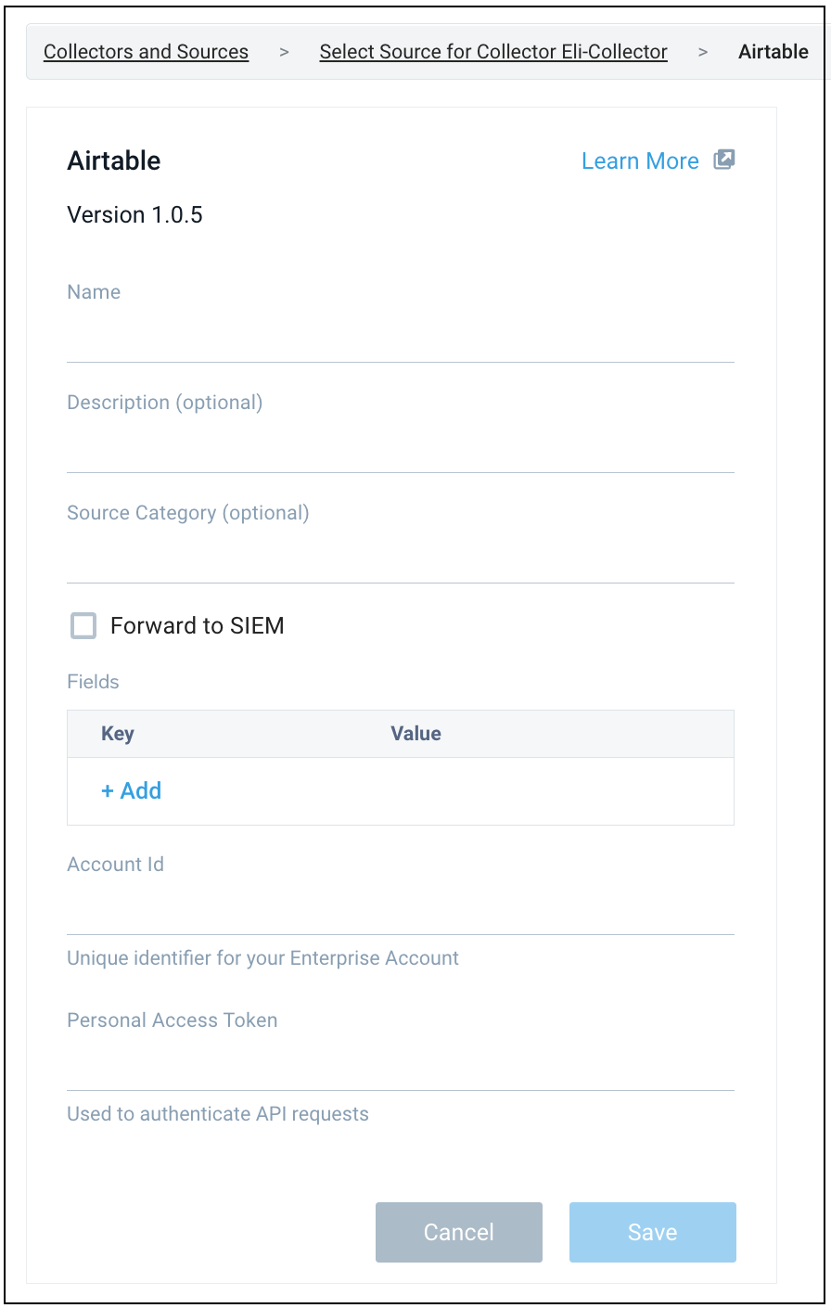Image resolution: width=831 pixels, height=1308 pixels.
Task: Cancel the Airtable source setup
Action: coord(459,1232)
